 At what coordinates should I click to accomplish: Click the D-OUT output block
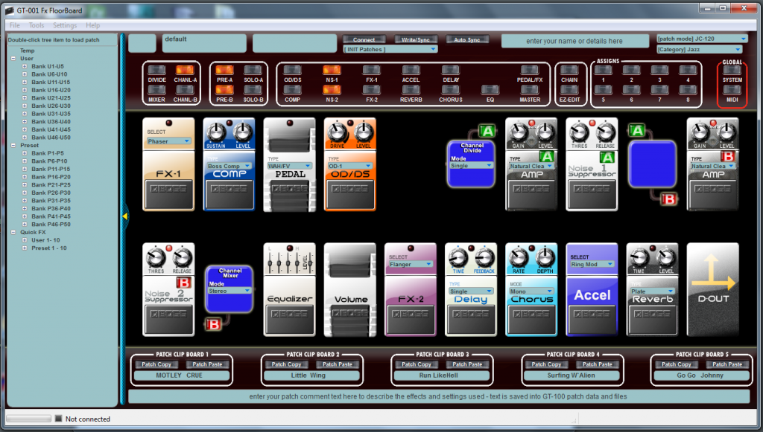712,290
